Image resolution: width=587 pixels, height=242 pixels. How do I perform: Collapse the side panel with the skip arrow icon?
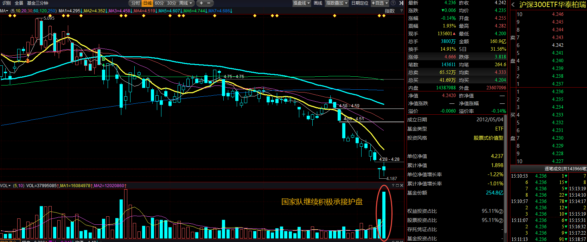coord(401,3)
